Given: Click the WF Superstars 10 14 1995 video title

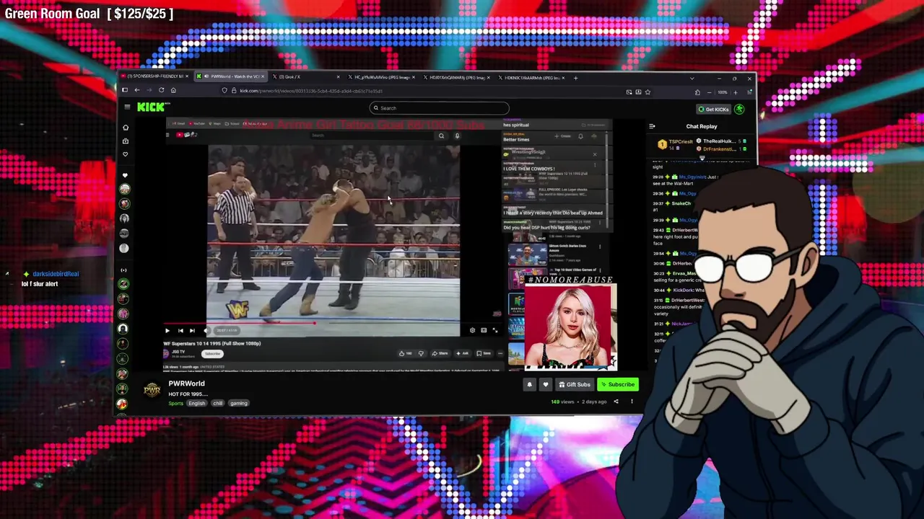Looking at the screenshot, I should point(212,344).
